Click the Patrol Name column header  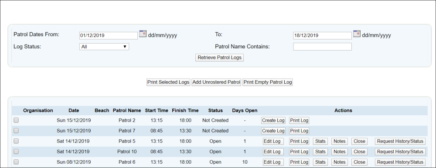(127, 110)
